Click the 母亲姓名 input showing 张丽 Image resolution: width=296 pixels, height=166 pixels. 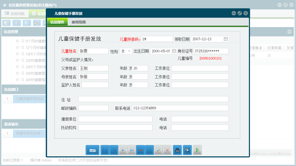click(x=93, y=76)
